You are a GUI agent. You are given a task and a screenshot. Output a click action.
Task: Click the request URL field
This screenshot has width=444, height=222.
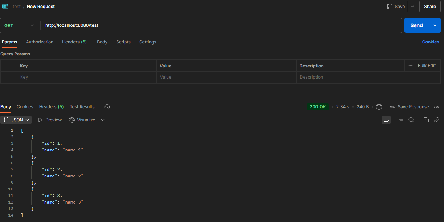click(221, 25)
